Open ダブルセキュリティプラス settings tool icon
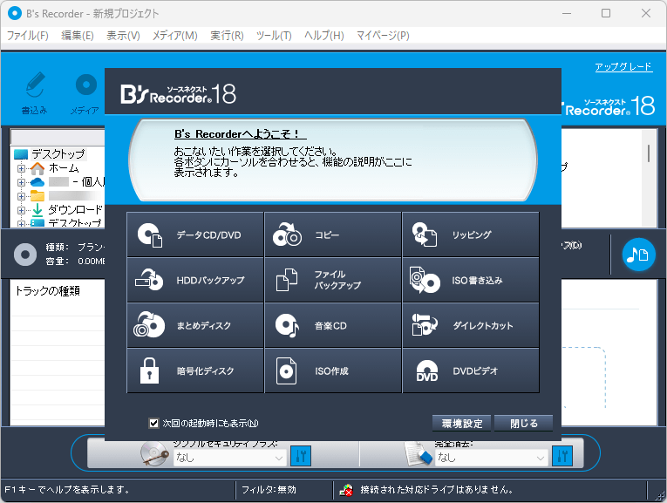Image resolution: width=667 pixels, height=503 pixels. tap(300, 456)
